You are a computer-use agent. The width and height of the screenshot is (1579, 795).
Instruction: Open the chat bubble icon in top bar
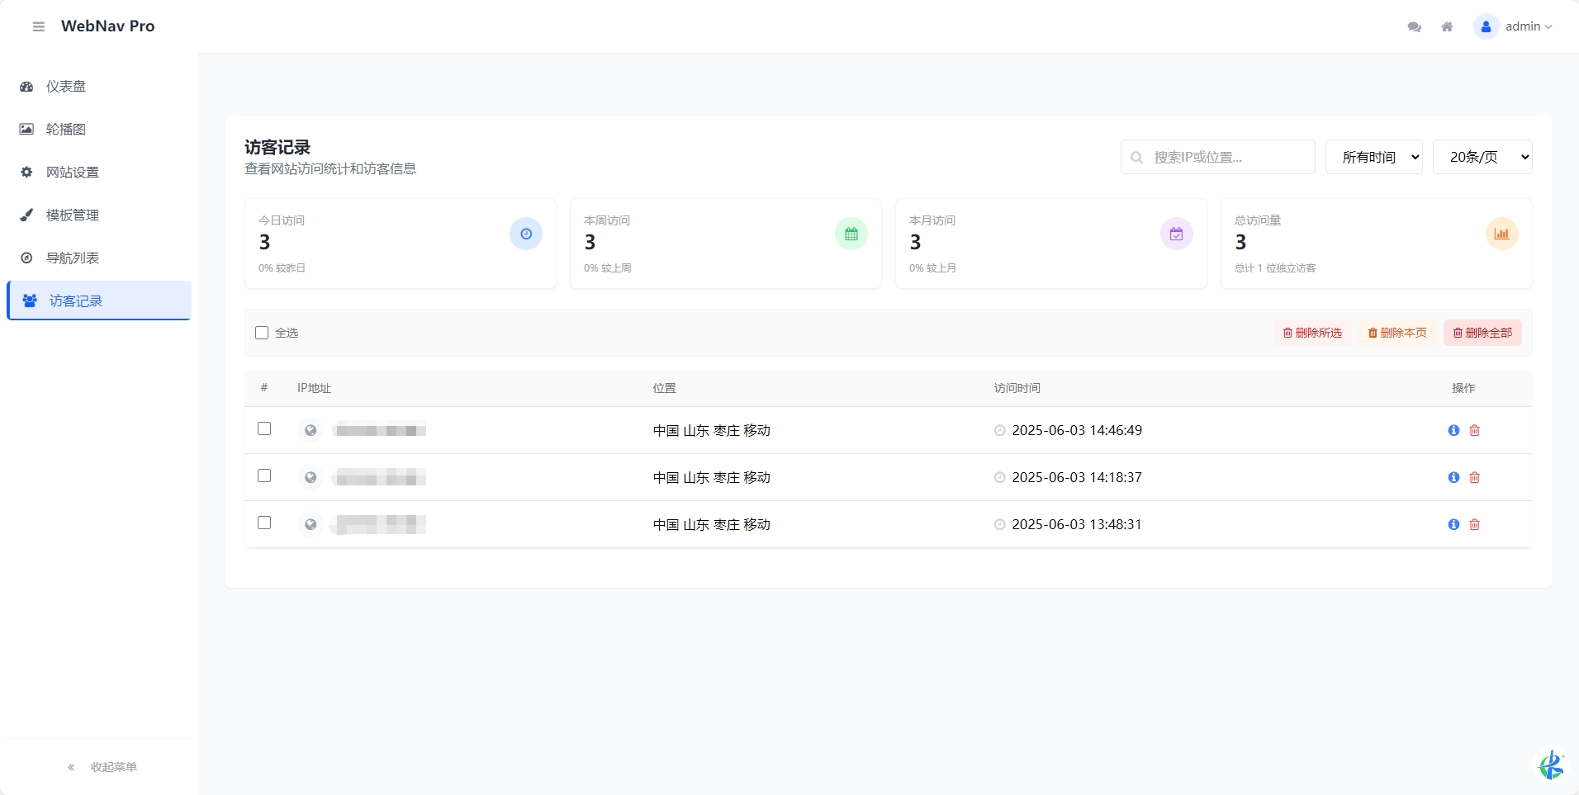(1414, 26)
